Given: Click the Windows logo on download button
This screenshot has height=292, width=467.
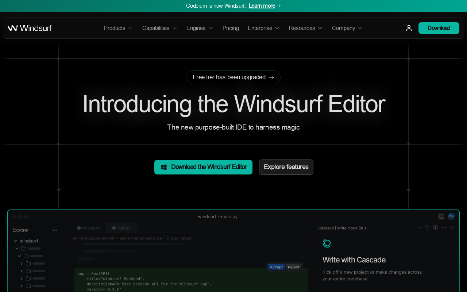Looking at the screenshot, I should tap(164, 167).
